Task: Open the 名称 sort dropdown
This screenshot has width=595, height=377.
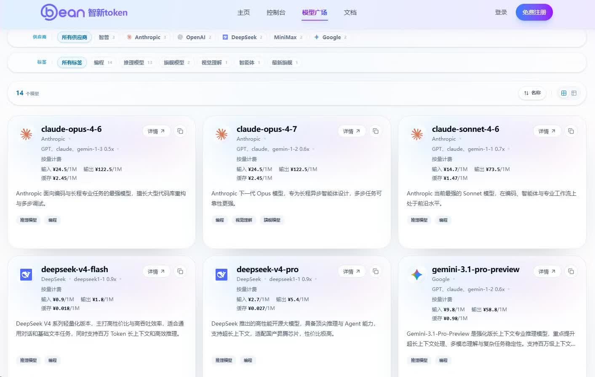Action: (532, 93)
